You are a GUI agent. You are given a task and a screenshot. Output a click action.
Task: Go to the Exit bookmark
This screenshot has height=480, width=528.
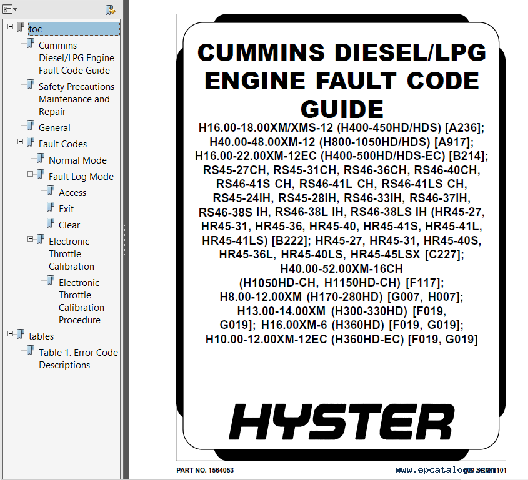pos(66,209)
